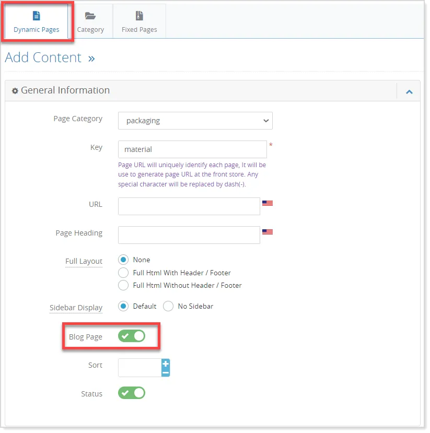
Task: Select Full Html With Header / Footer layout
Action: pyautogui.click(x=123, y=273)
